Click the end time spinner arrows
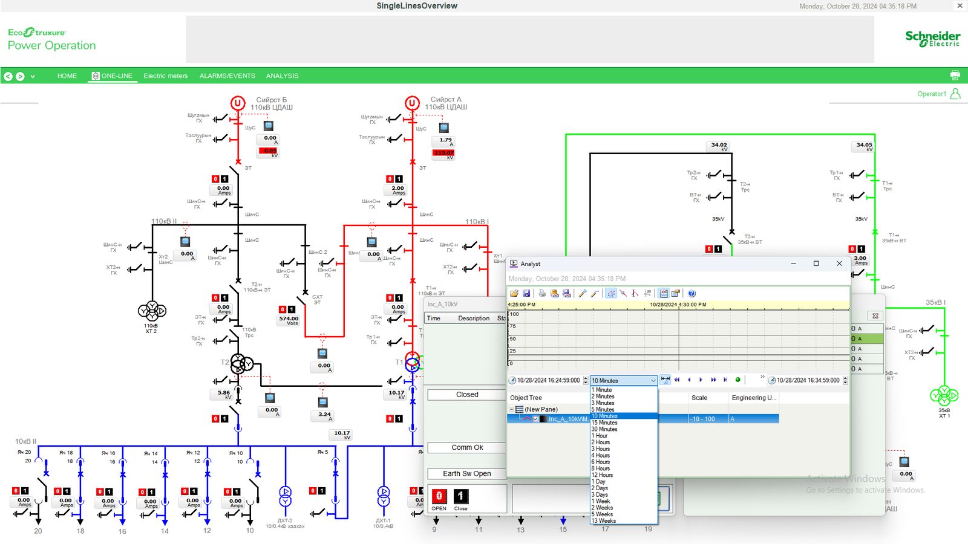The image size is (968, 544). (845, 381)
